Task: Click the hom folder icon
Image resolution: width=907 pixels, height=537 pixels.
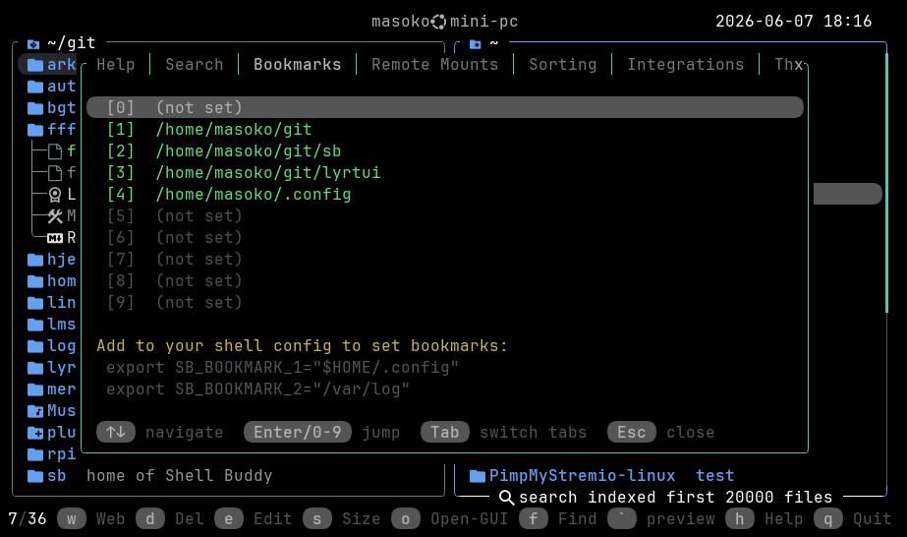Action: pos(35,281)
